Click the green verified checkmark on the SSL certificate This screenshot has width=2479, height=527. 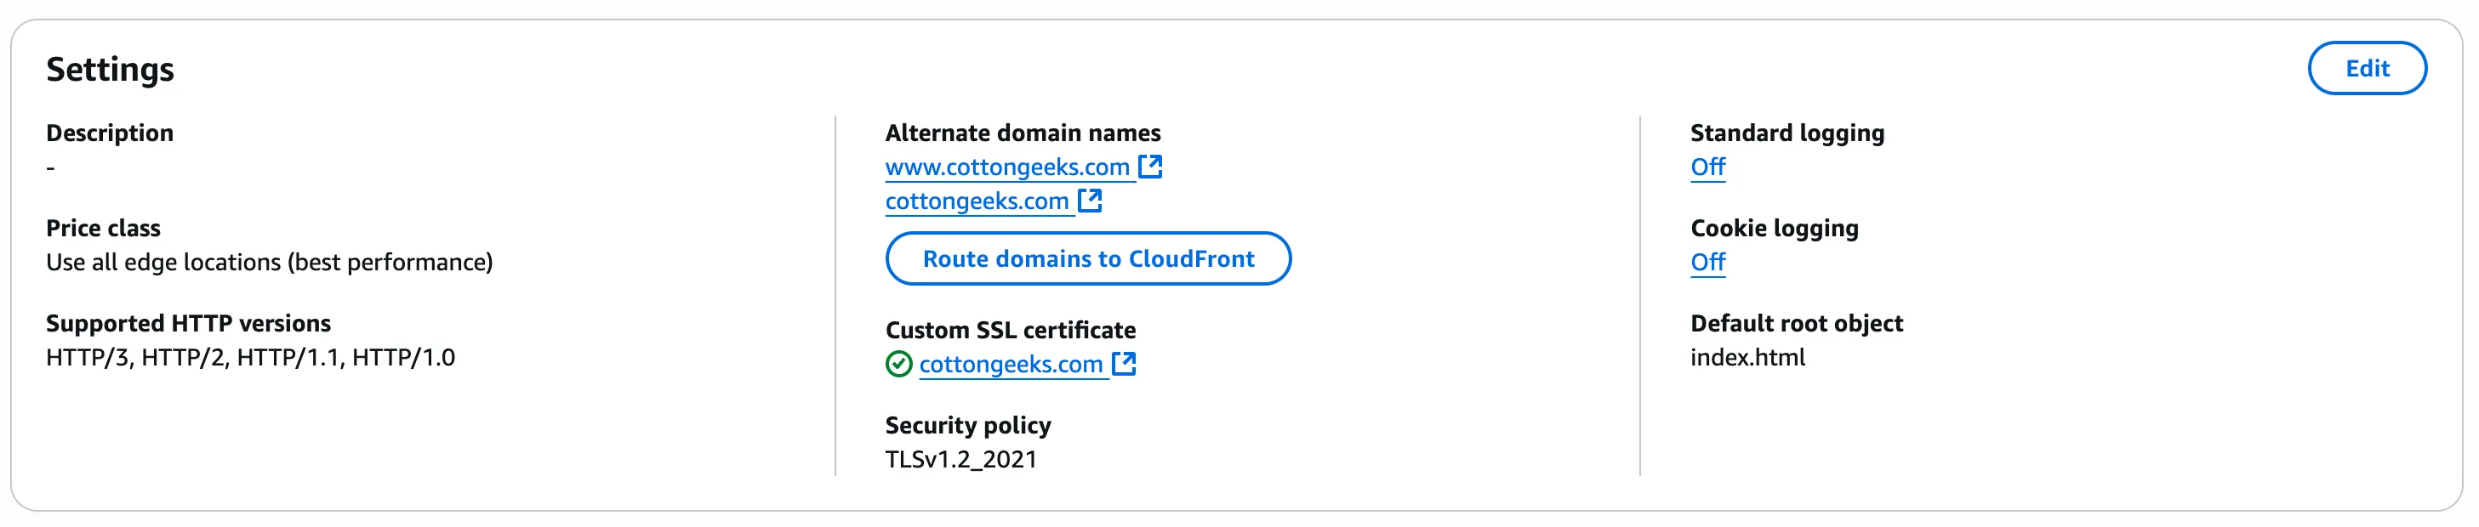point(898,364)
